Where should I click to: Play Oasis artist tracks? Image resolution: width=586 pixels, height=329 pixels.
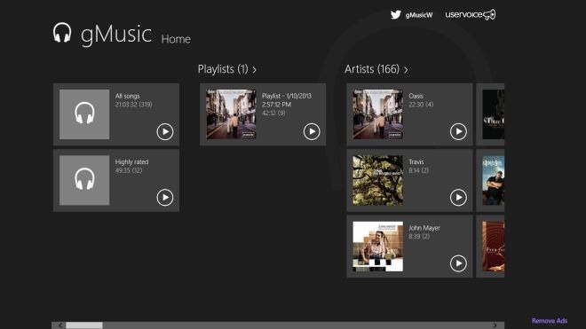point(458,132)
